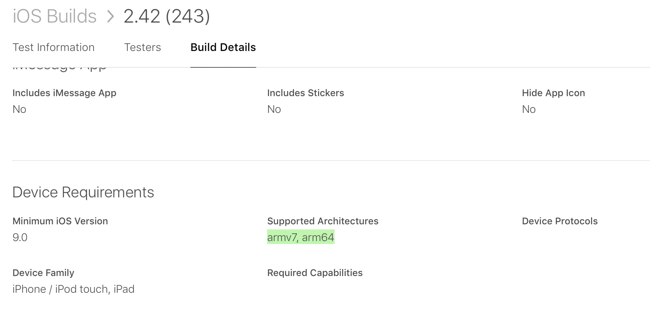Click the No value under Includes iMessage App
Screen dimensions: 650x335
[x=19, y=109]
